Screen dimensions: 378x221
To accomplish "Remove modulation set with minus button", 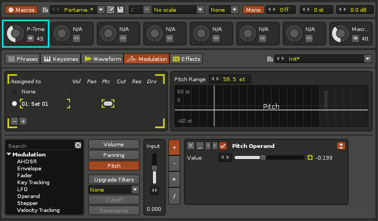I will (15, 121).
